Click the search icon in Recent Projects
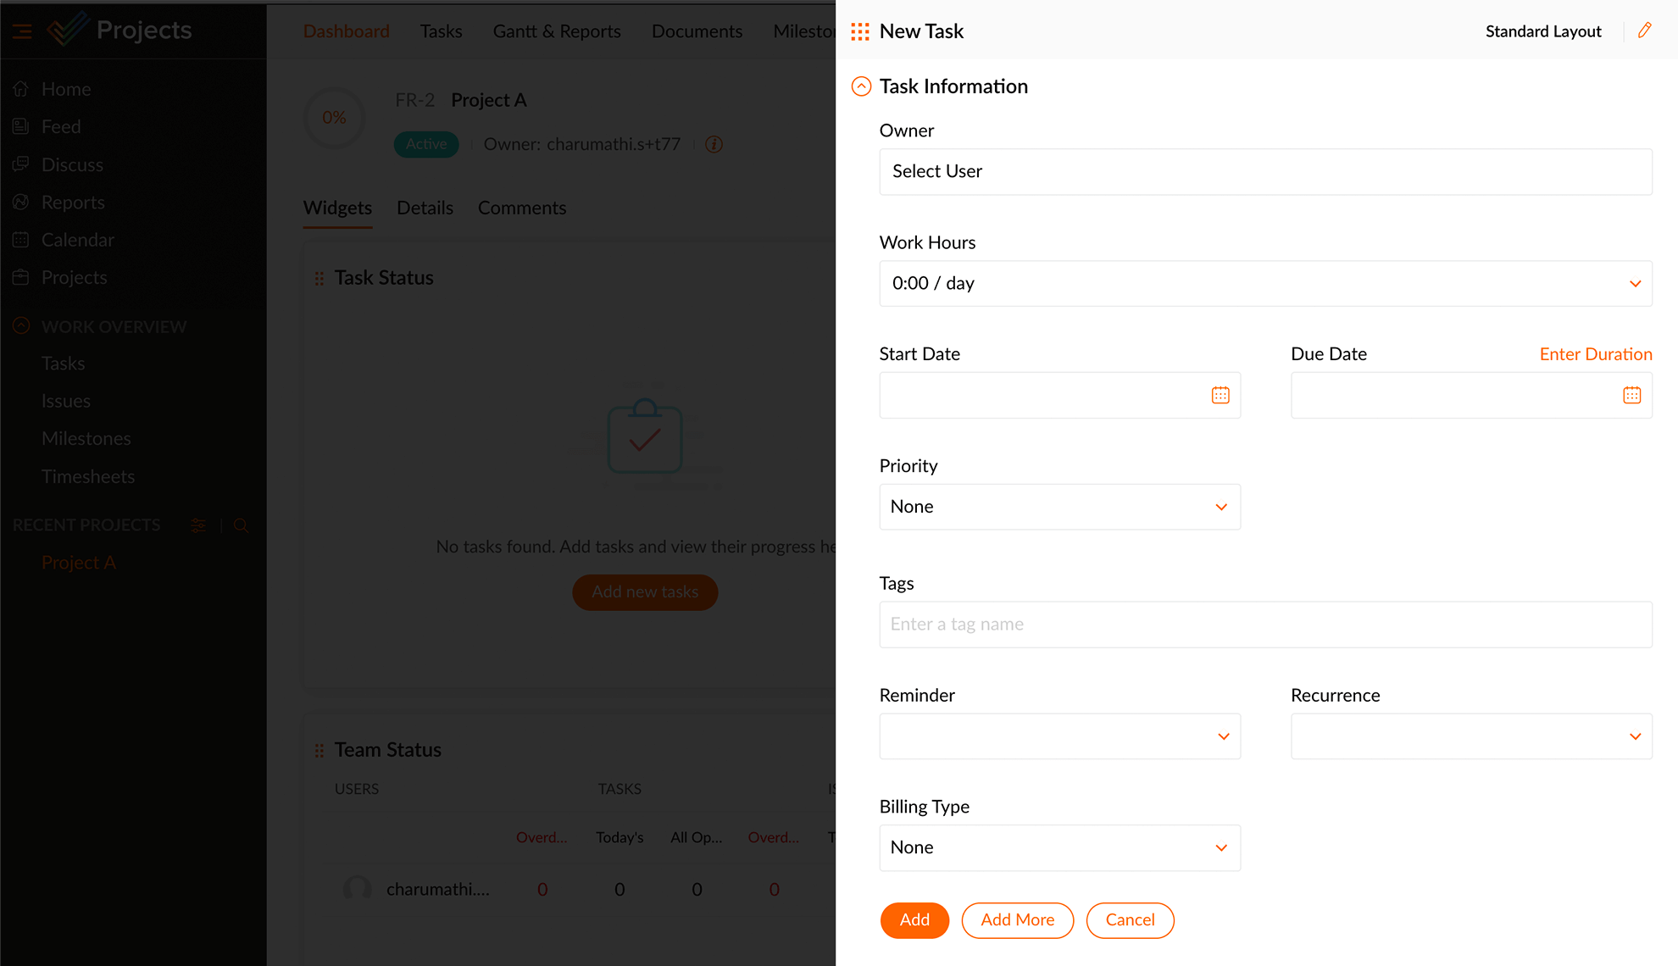Screen dimensions: 1678x966 [241, 525]
